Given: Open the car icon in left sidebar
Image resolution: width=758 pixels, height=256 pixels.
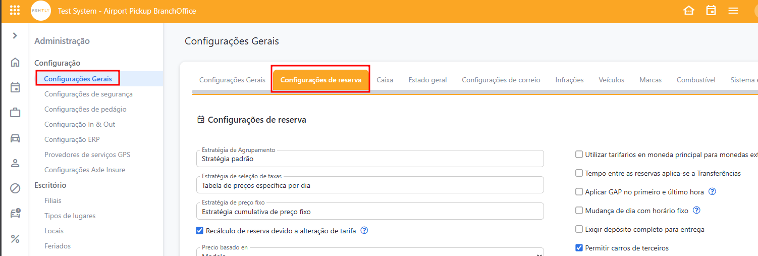Looking at the screenshot, I should (15, 138).
